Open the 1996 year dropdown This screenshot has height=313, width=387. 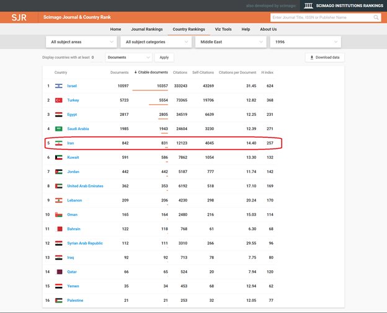click(305, 42)
